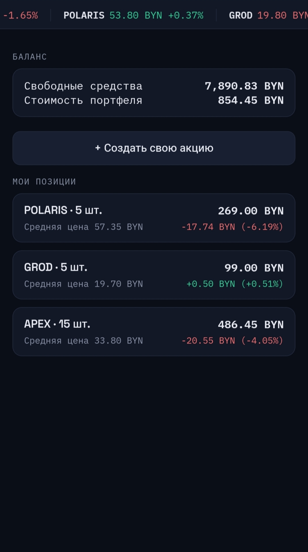
Task: Open the POLARIS position card
Action: tap(154, 218)
